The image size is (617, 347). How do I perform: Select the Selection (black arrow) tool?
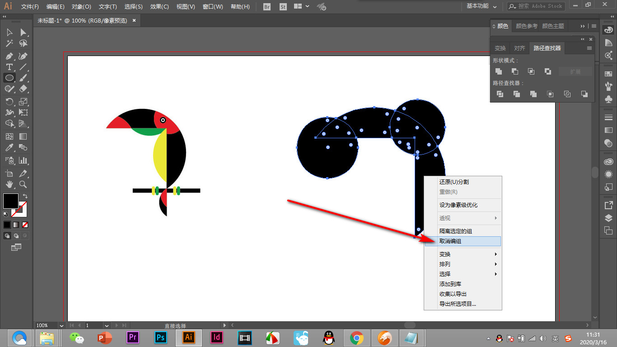[9, 33]
